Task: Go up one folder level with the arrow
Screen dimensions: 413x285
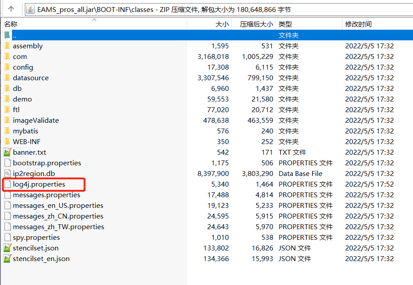Action: point(11,9)
